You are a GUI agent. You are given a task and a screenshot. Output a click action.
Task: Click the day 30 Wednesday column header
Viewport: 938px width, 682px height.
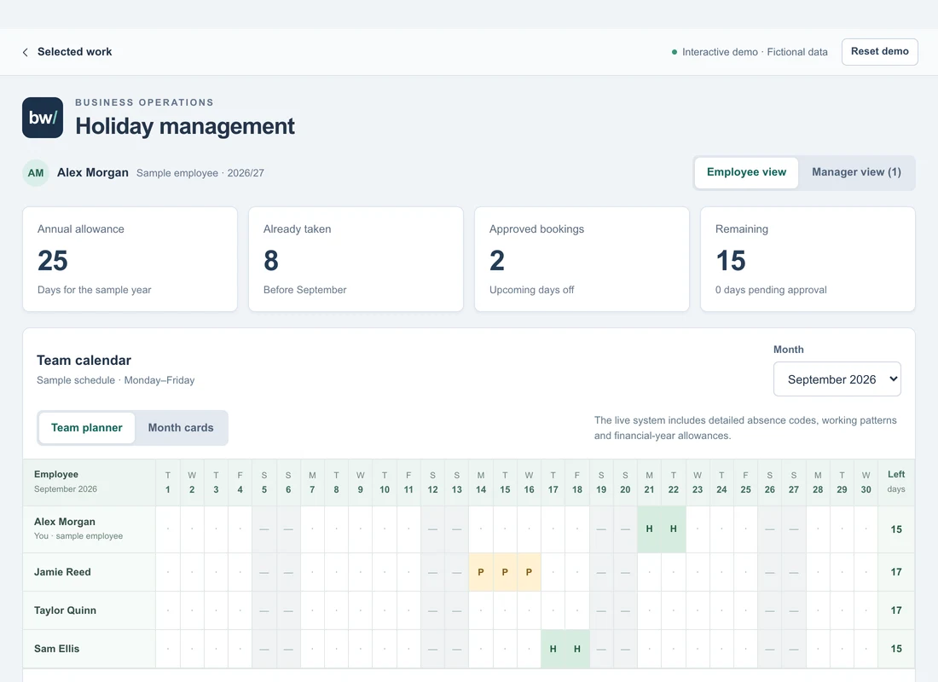click(x=866, y=483)
